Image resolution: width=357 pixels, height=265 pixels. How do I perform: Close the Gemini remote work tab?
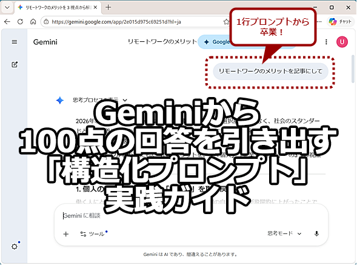pyautogui.click(x=95, y=7)
